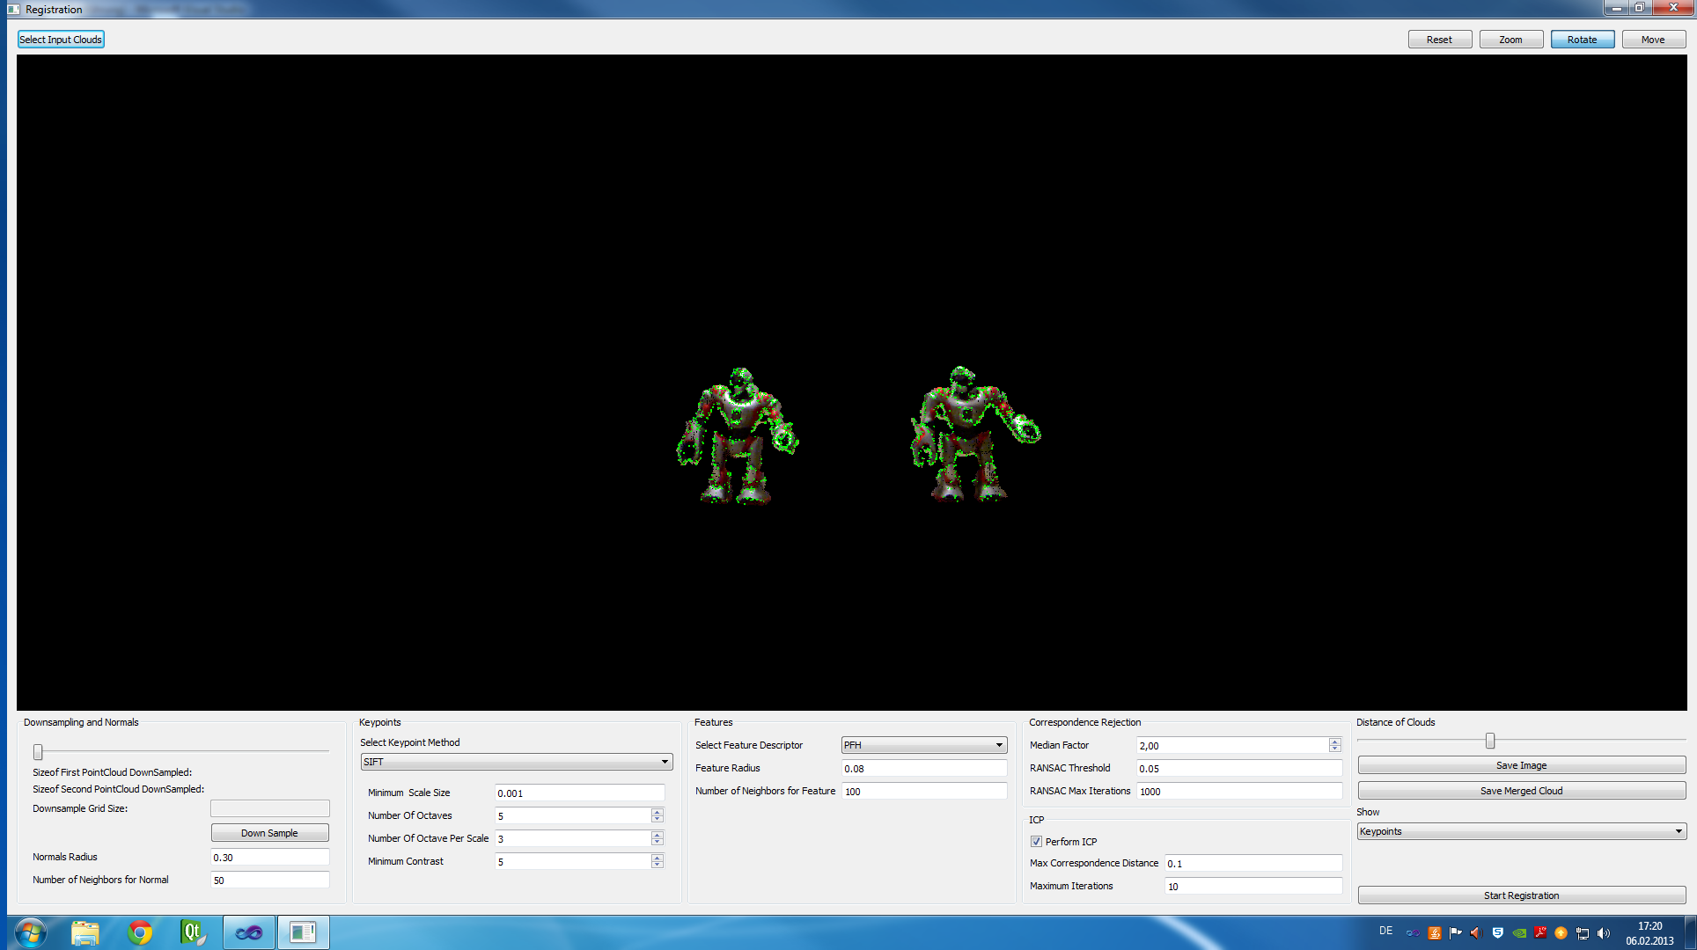The height and width of the screenshot is (950, 1697).
Task: Open the Show Keypoints dropdown
Action: click(1521, 831)
